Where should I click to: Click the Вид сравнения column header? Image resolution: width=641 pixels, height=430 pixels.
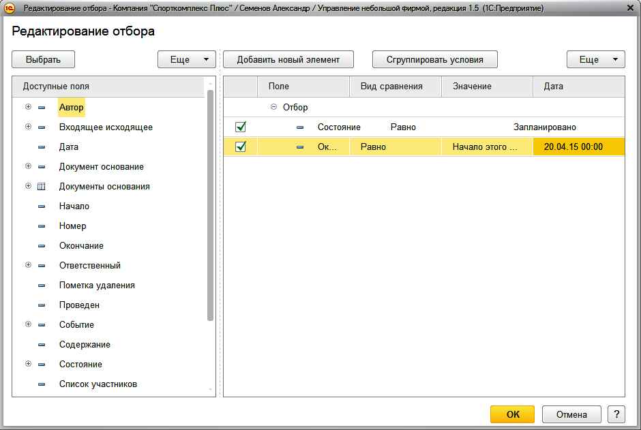tap(396, 87)
